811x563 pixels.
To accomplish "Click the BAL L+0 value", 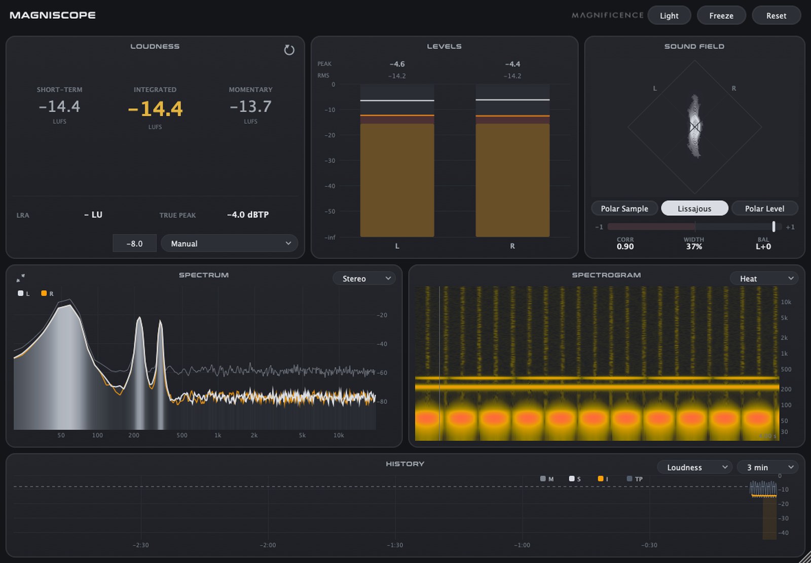I will click(x=763, y=247).
